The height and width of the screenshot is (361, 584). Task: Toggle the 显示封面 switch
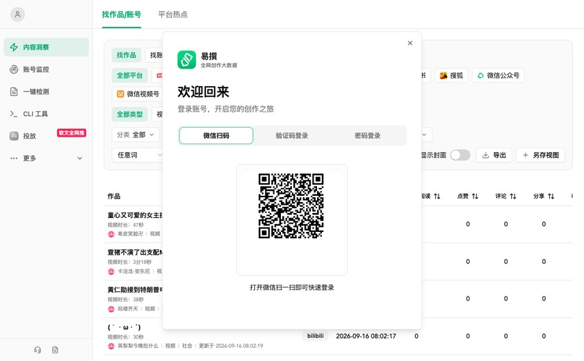point(460,155)
